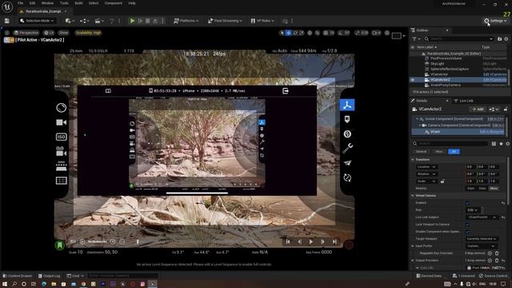Viewport: 512px width, 288px height.
Task: Open the Window menu
Action: point(47,3)
